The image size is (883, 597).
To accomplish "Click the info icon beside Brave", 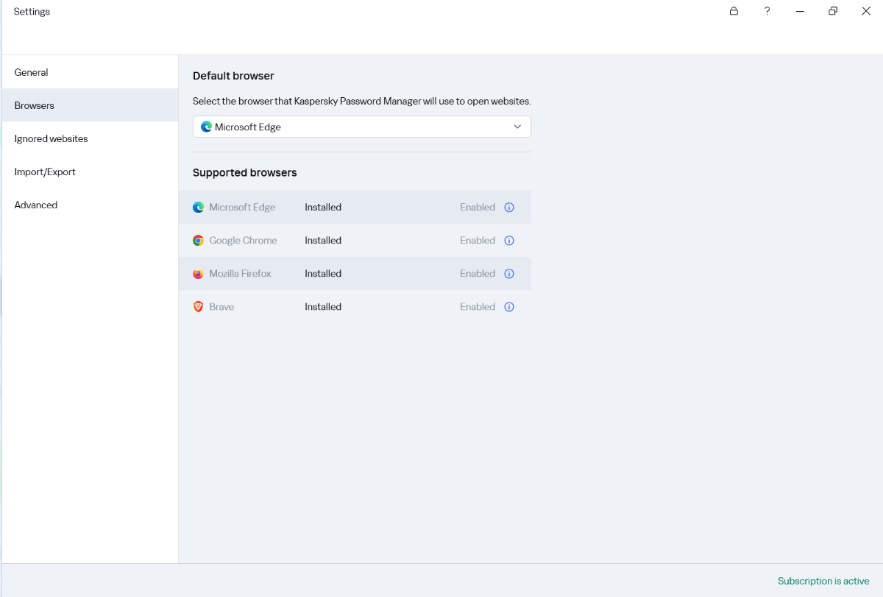I will tap(509, 307).
